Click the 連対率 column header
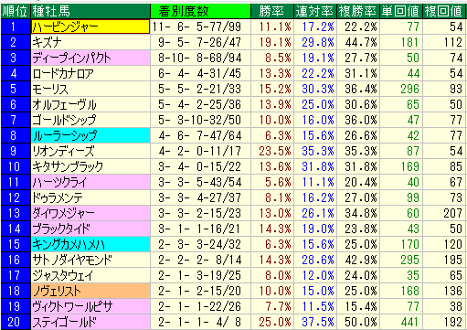This screenshot has height=330, width=467. point(315,11)
